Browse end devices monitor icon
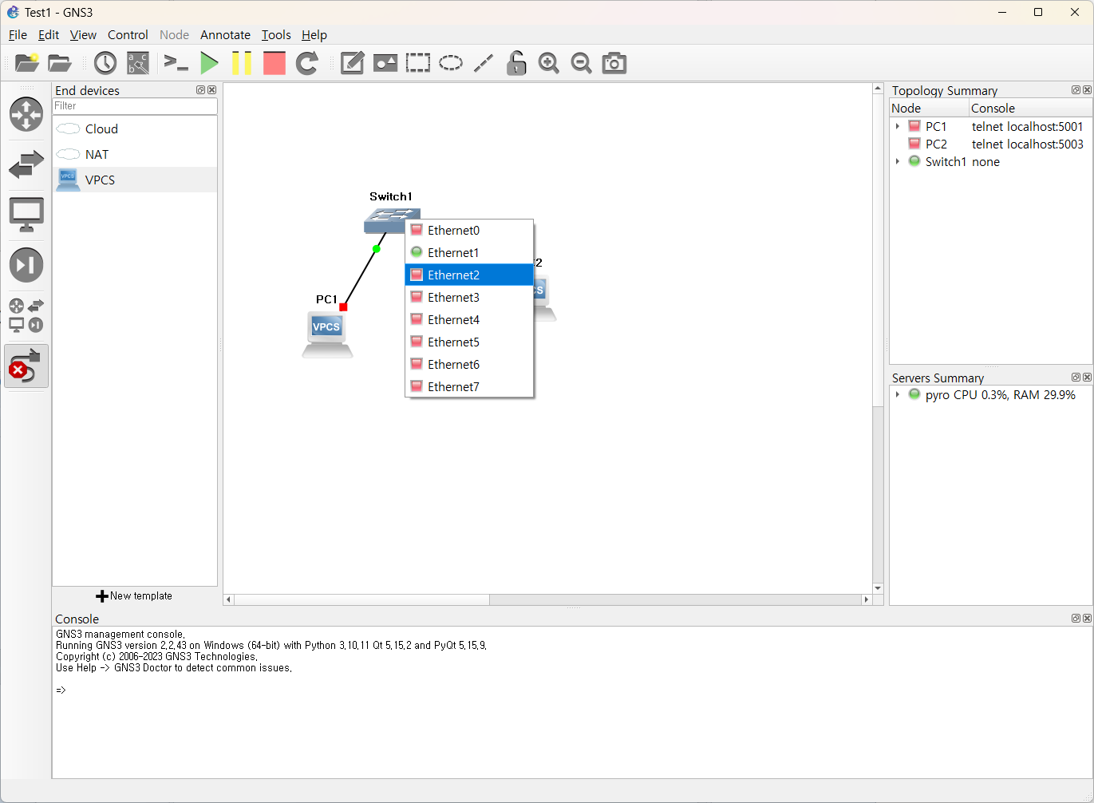 26,216
